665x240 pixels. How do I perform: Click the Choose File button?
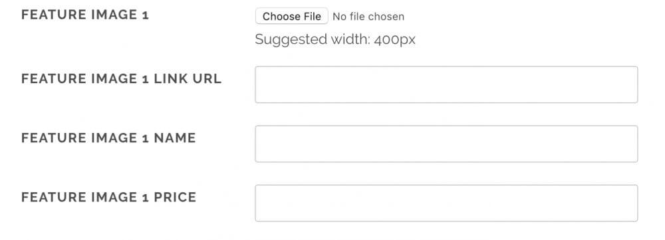[x=291, y=16]
